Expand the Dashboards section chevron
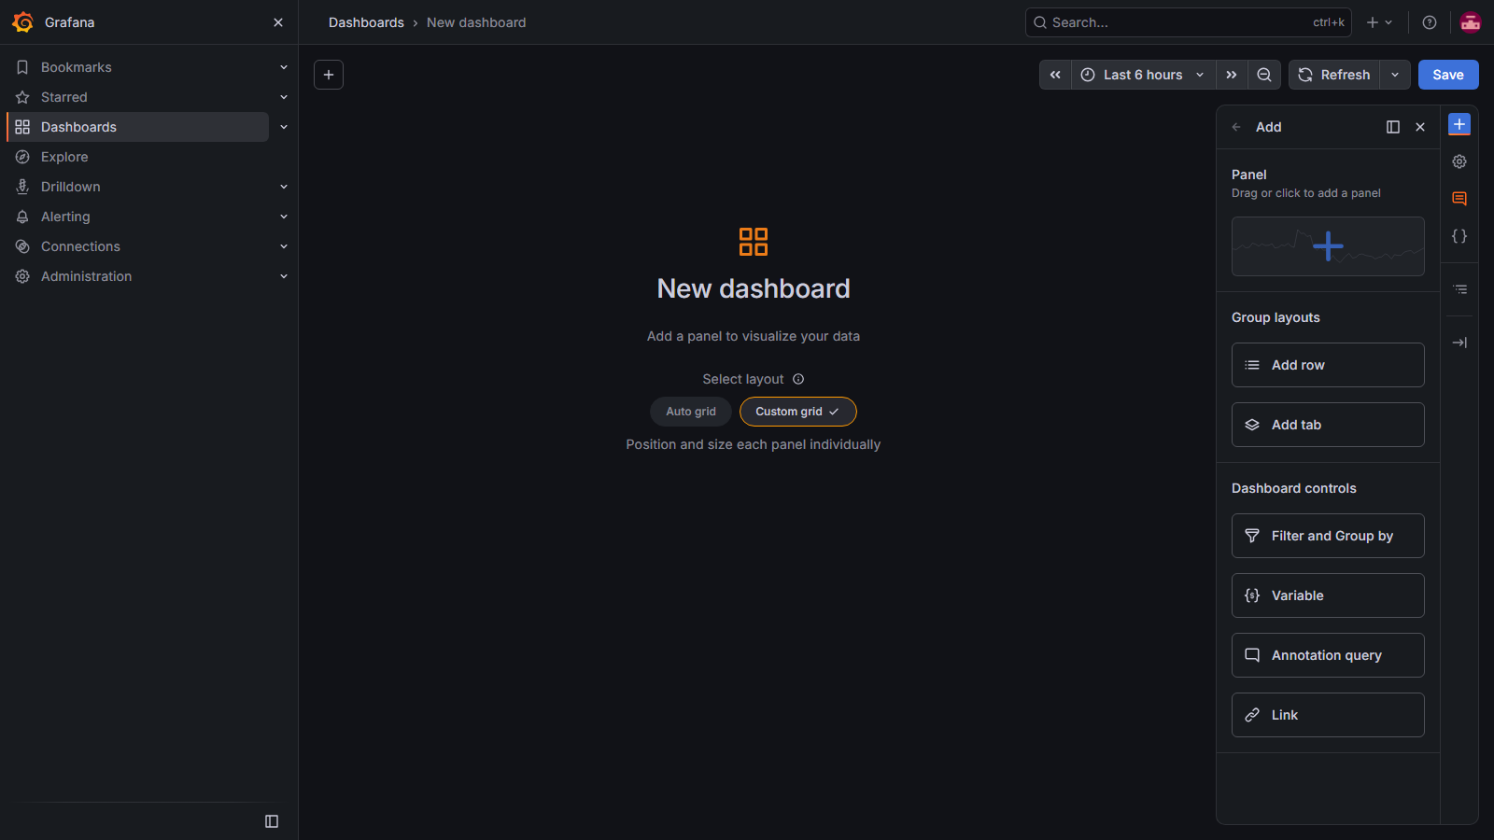This screenshot has height=840, width=1494. [x=284, y=127]
